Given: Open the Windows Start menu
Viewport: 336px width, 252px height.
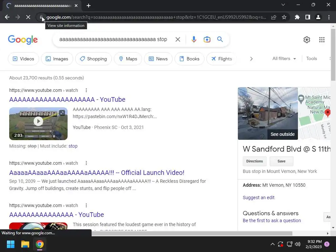Looking at the screenshot, I should point(10,244).
